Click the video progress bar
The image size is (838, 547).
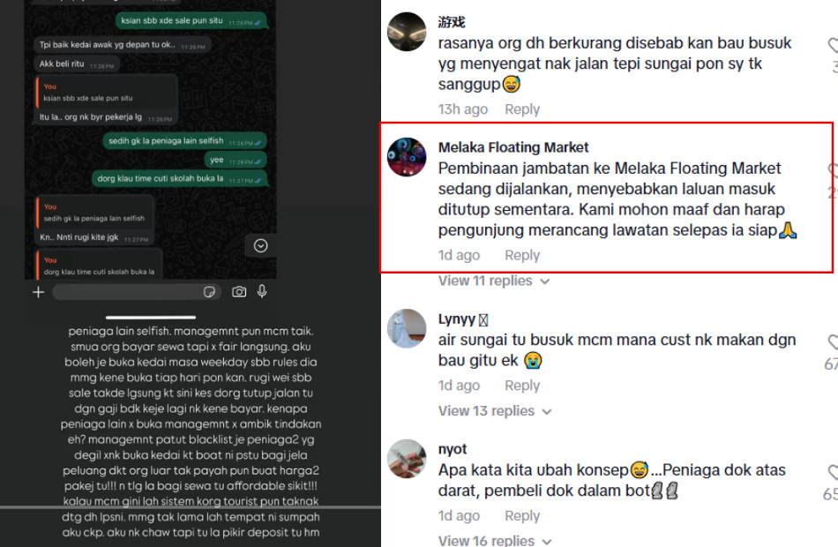191,507
